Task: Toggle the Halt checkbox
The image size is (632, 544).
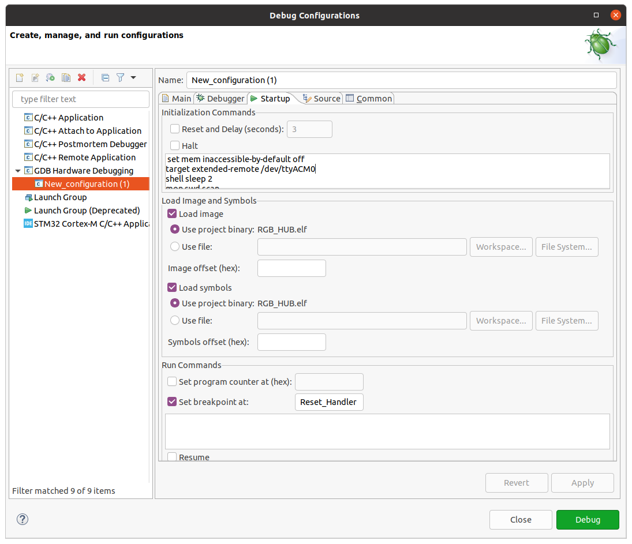Action: 175,146
